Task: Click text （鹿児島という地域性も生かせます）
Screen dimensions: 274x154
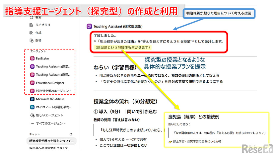Action: [122, 47]
